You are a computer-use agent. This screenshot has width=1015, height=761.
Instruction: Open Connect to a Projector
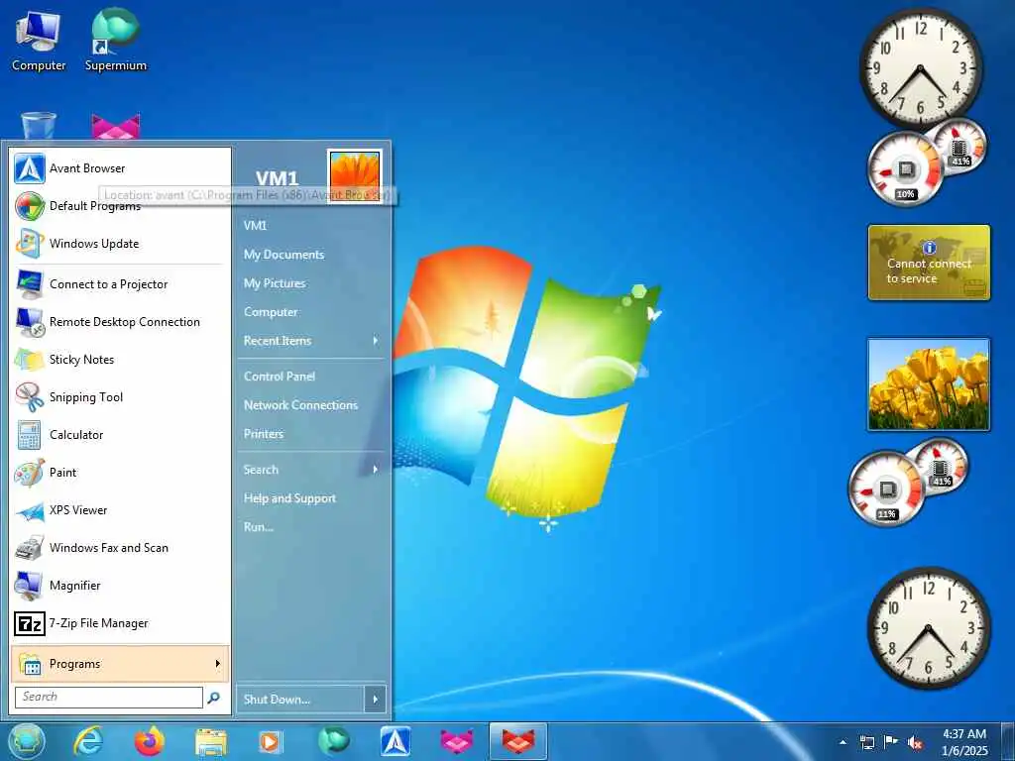coord(120,284)
